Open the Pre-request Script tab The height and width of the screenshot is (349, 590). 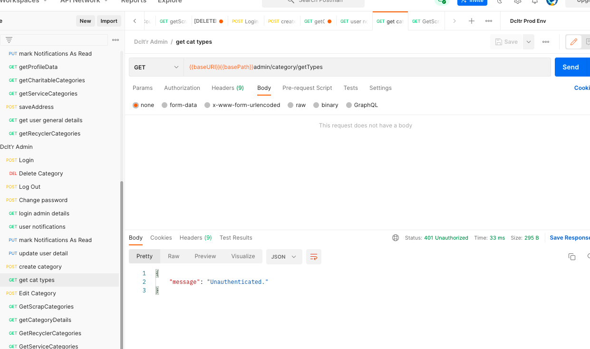(307, 88)
